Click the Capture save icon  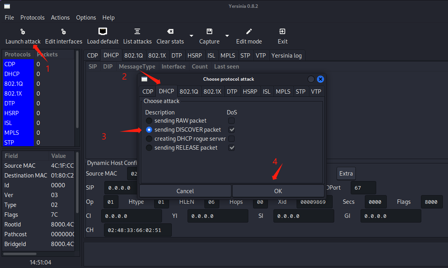(x=209, y=31)
